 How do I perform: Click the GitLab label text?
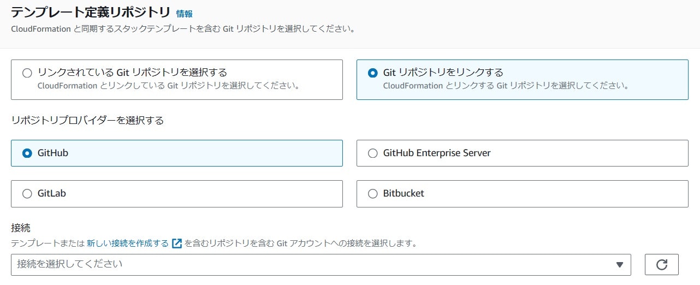52,193
